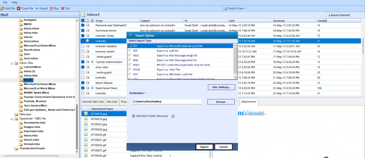Check the LinkedIn Updates email checkbox

tap(83, 46)
